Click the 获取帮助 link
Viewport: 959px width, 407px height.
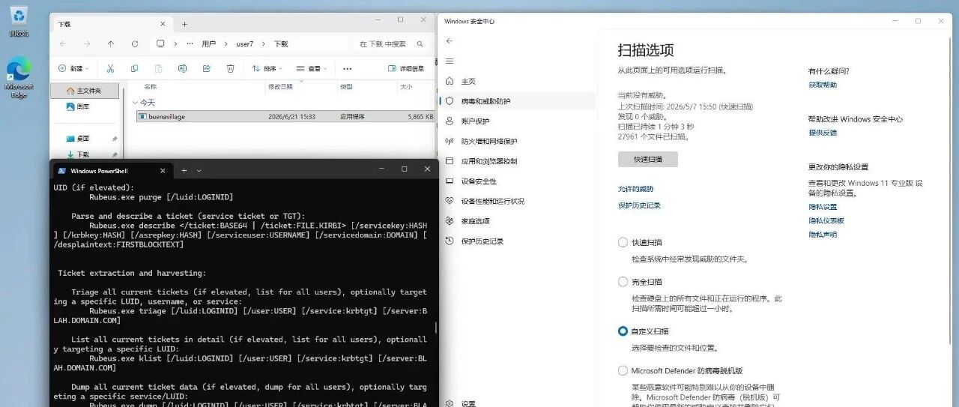[823, 85]
